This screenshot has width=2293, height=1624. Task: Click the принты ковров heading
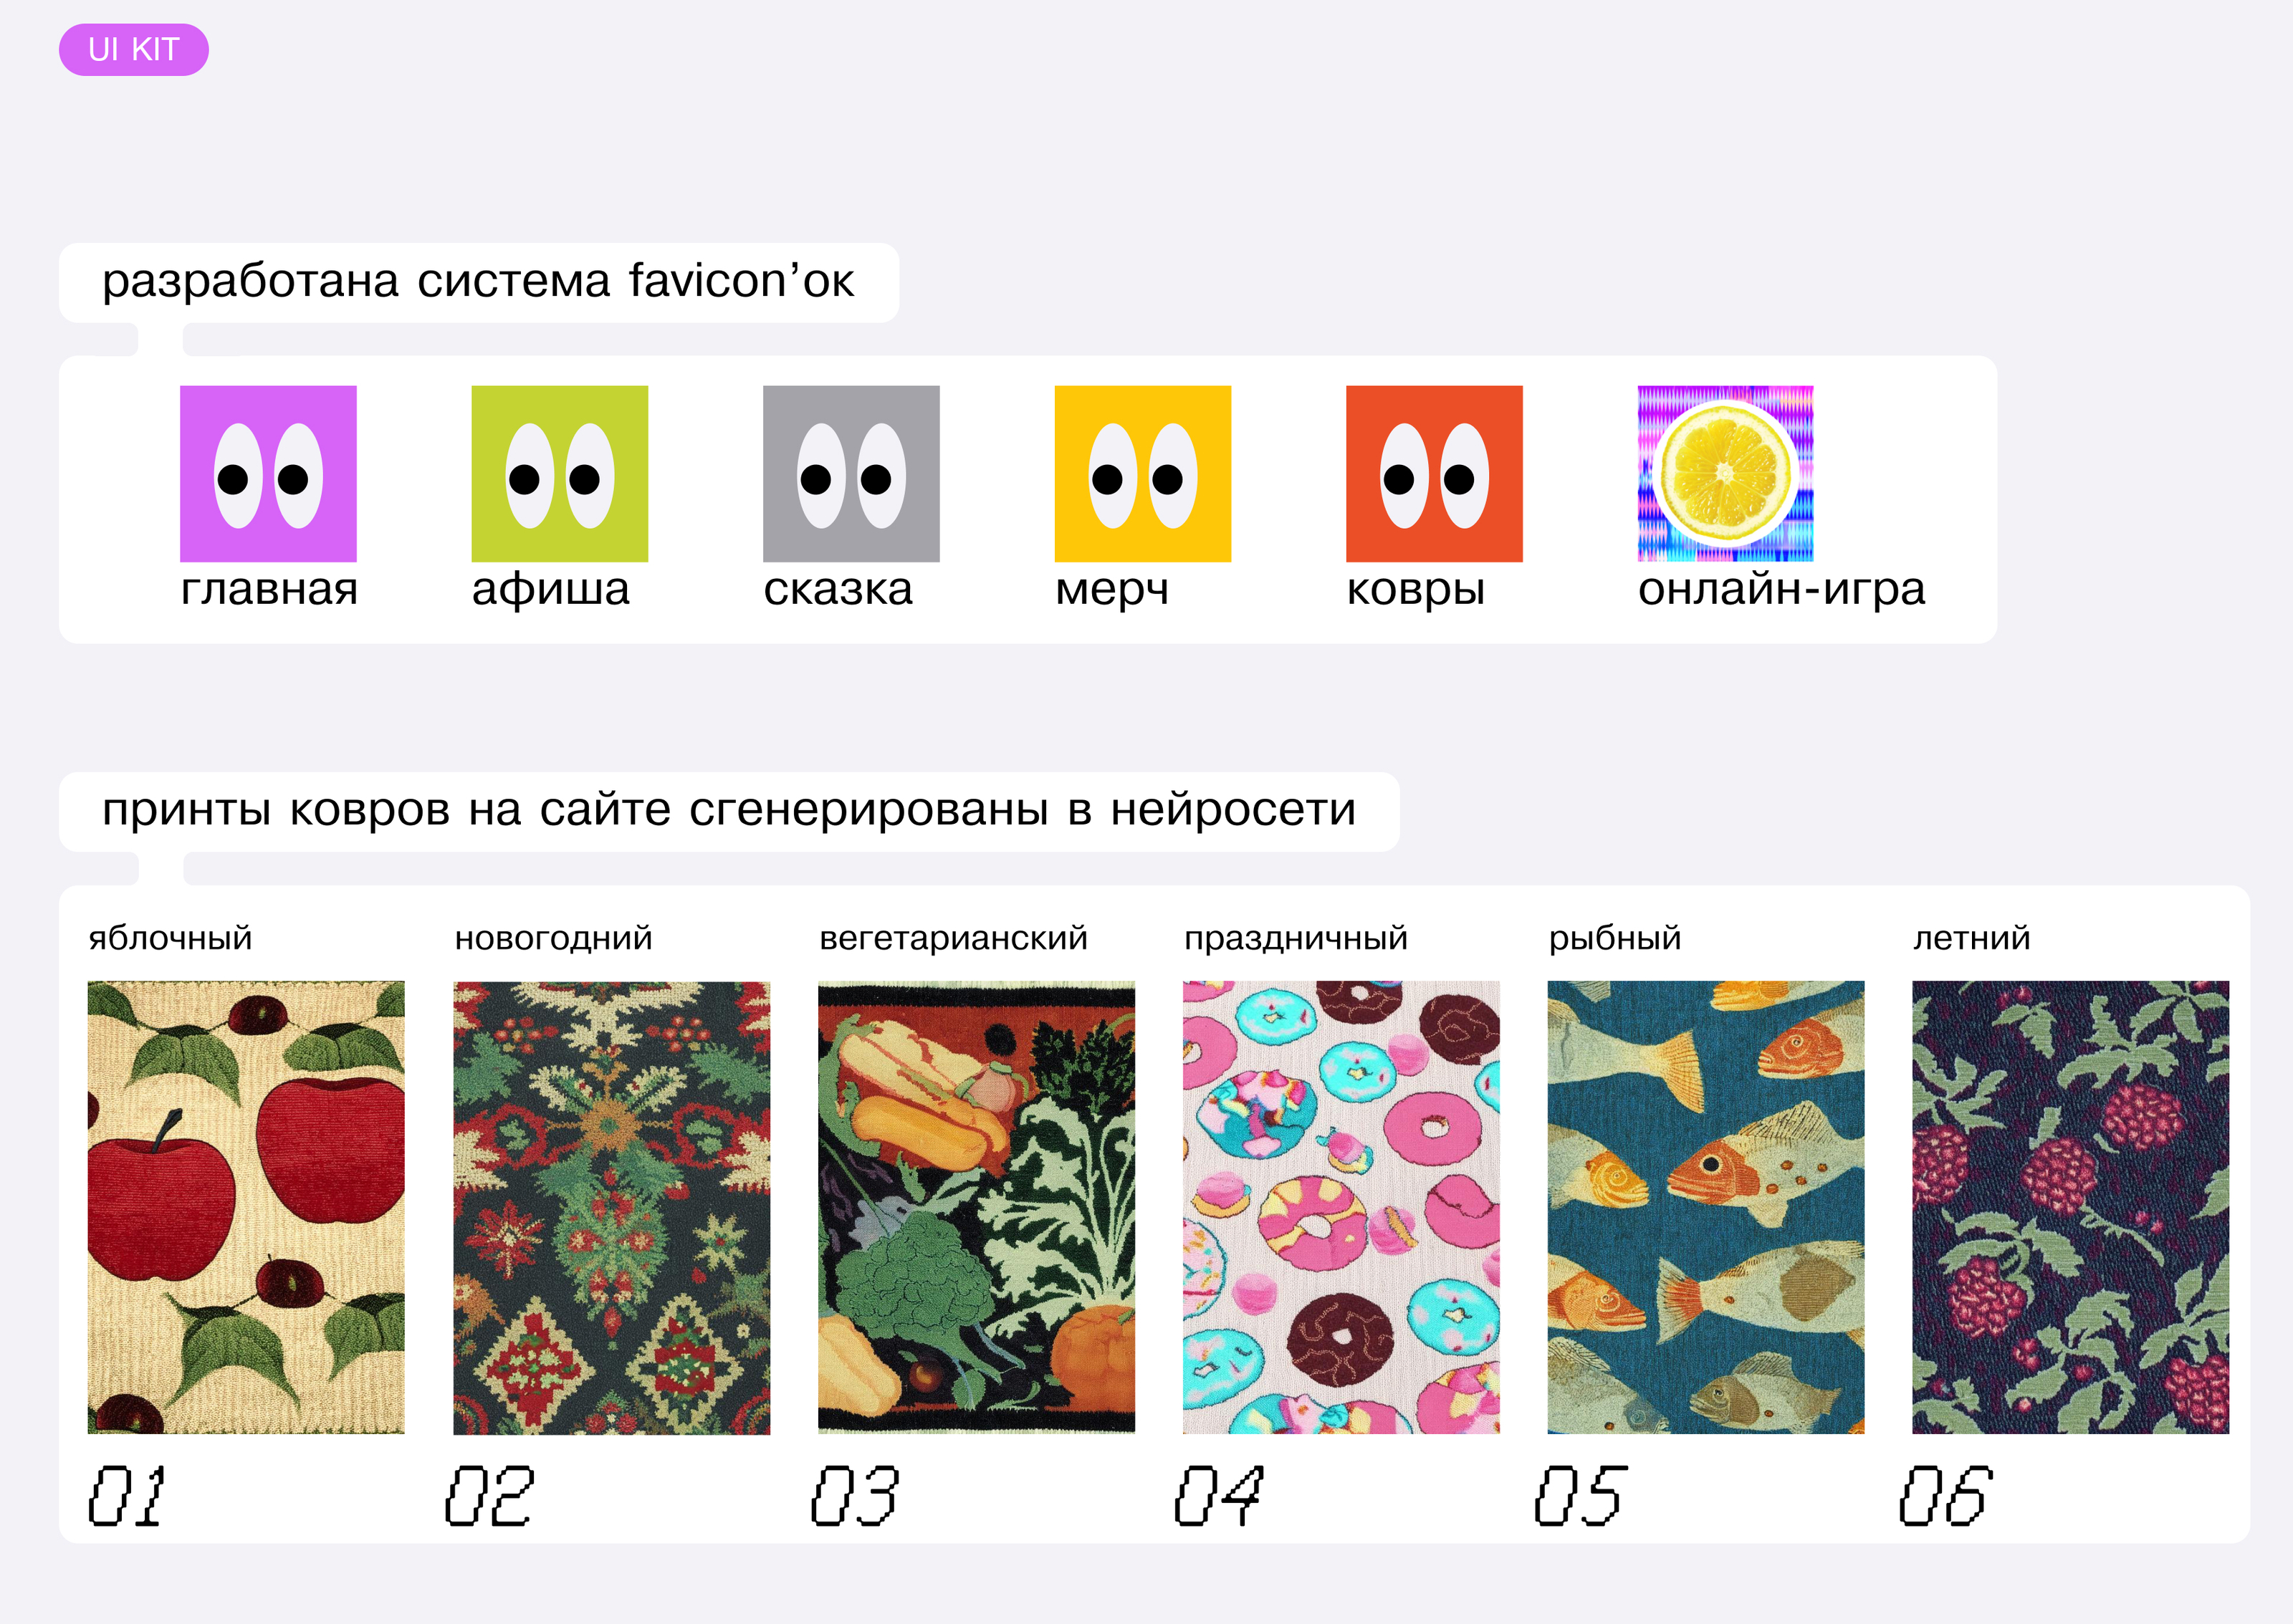pyautogui.click(x=729, y=810)
